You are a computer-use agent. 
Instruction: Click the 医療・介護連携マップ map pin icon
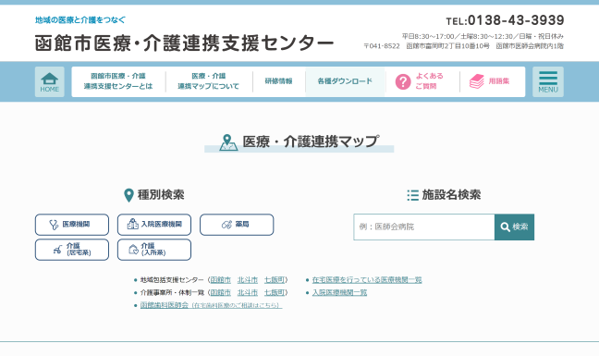tap(228, 142)
